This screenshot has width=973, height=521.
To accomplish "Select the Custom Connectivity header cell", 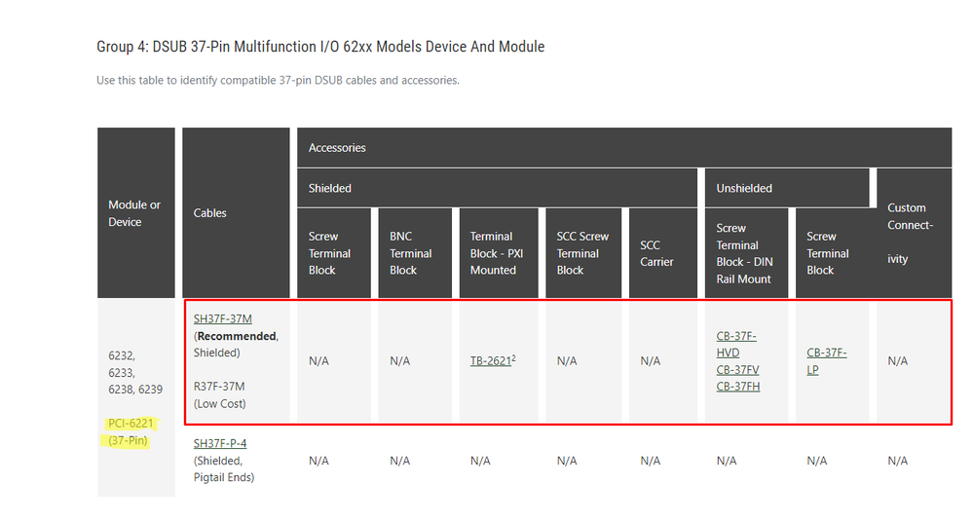I will pos(912,233).
